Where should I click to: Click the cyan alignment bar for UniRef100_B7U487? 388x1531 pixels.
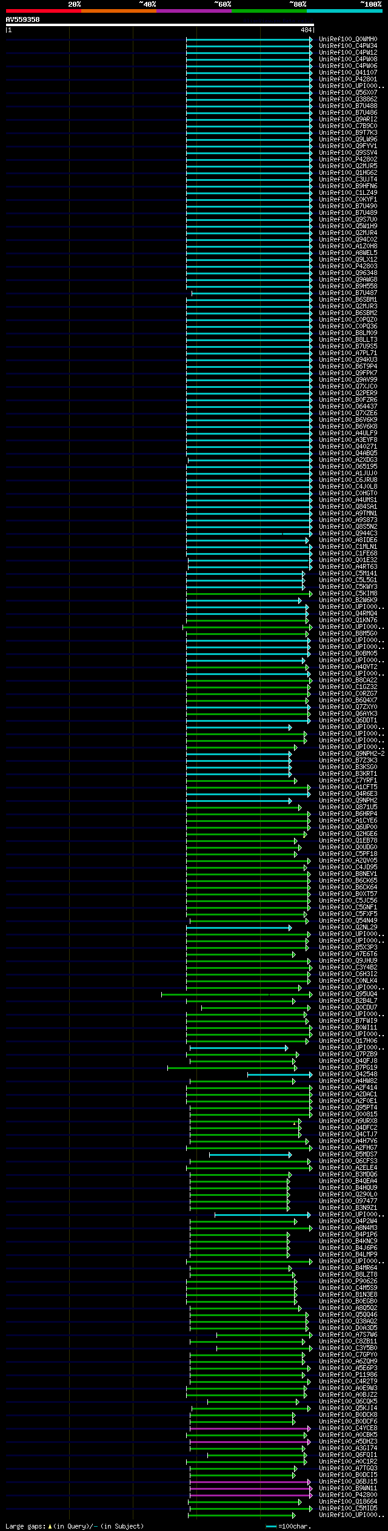click(x=252, y=293)
